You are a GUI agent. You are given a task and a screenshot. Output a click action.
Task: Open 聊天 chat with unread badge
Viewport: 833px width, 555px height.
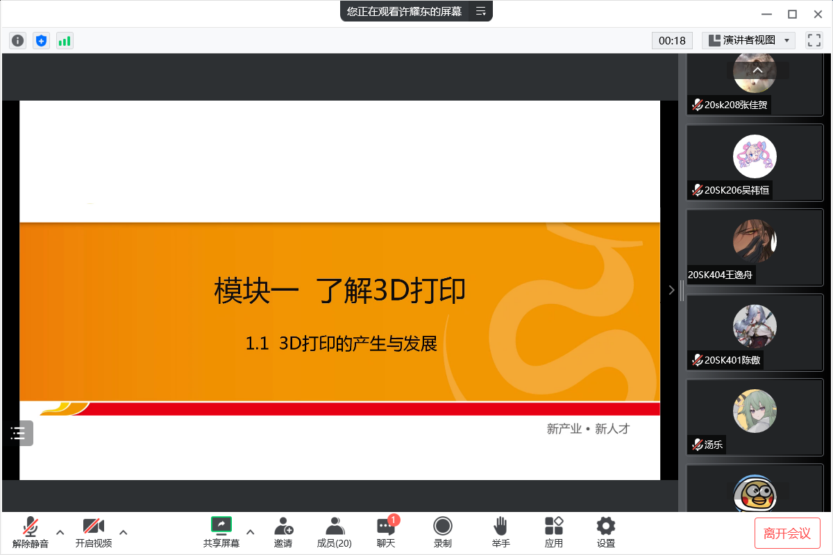pyautogui.click(x=387, y=532)
